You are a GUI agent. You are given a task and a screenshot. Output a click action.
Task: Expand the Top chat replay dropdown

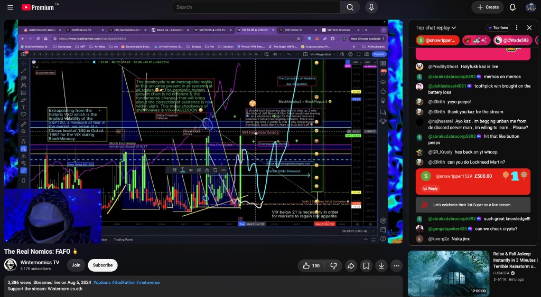(x=435, y=27)
